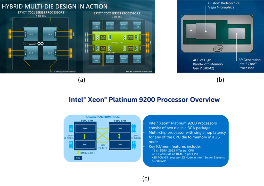This screenshot has height=186, width=264.
Task: Click the infinity symbol between EPYC 7001 dies
Action: coord(40,44)
